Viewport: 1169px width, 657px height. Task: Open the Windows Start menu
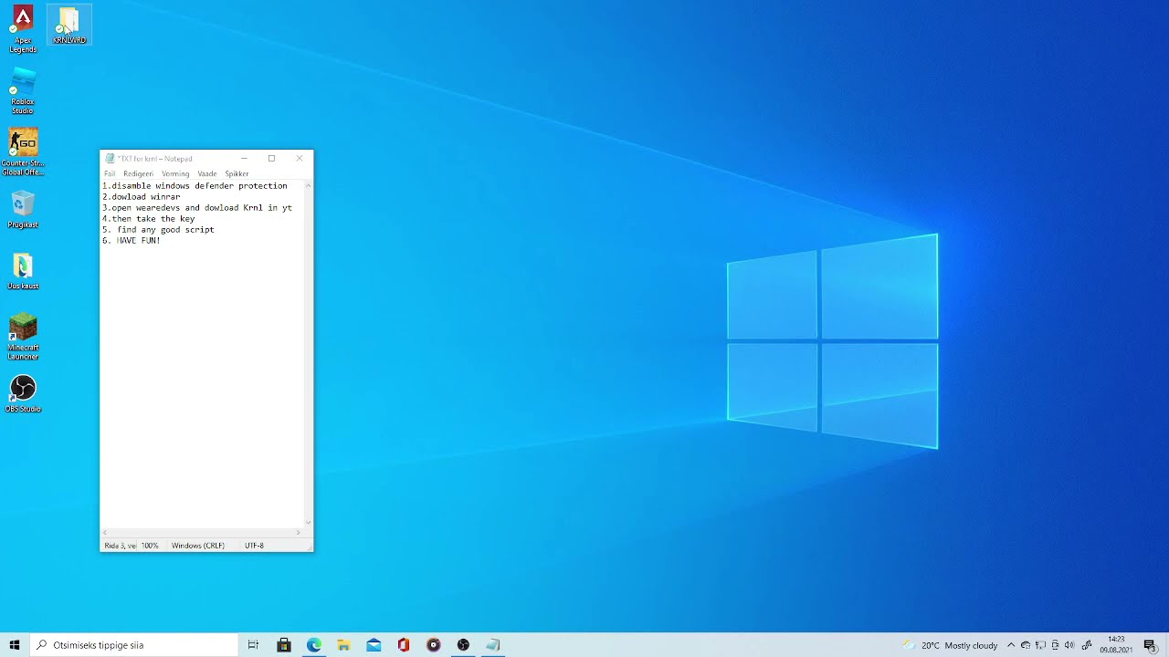click(15, 645)
